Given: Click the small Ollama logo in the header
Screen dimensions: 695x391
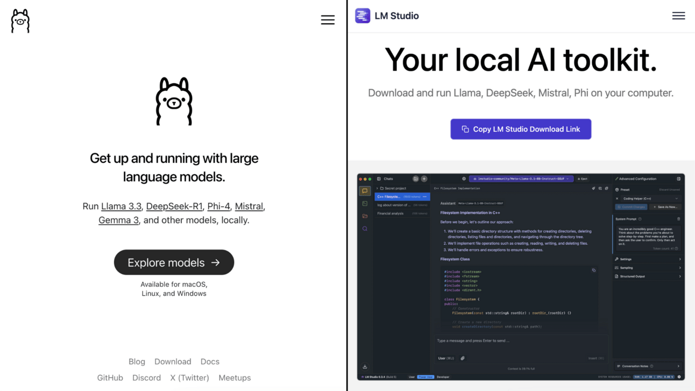Looking at the screenshot, I should pyautogui.click(x=20, y=21).
